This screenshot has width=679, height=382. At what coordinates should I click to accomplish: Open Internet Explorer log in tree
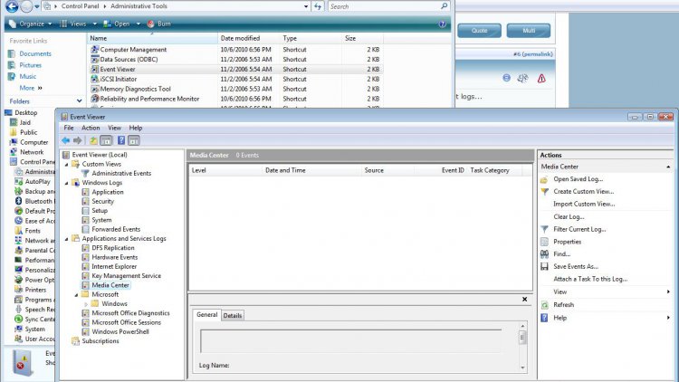pyautogui.click(x=114, y=266)
